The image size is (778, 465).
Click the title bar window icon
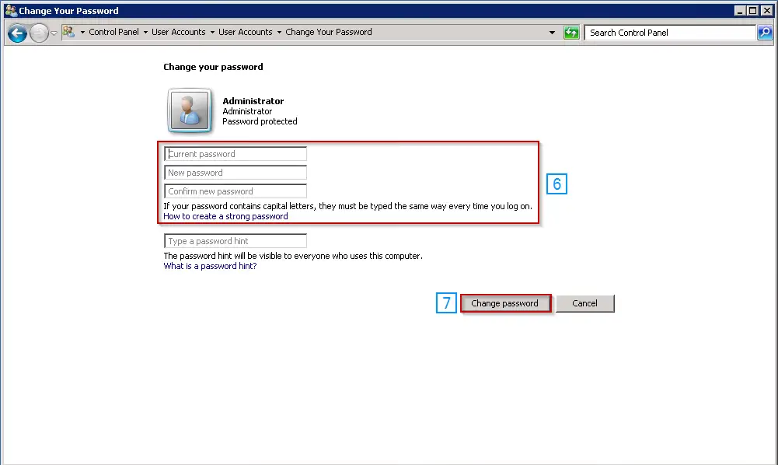10,11
